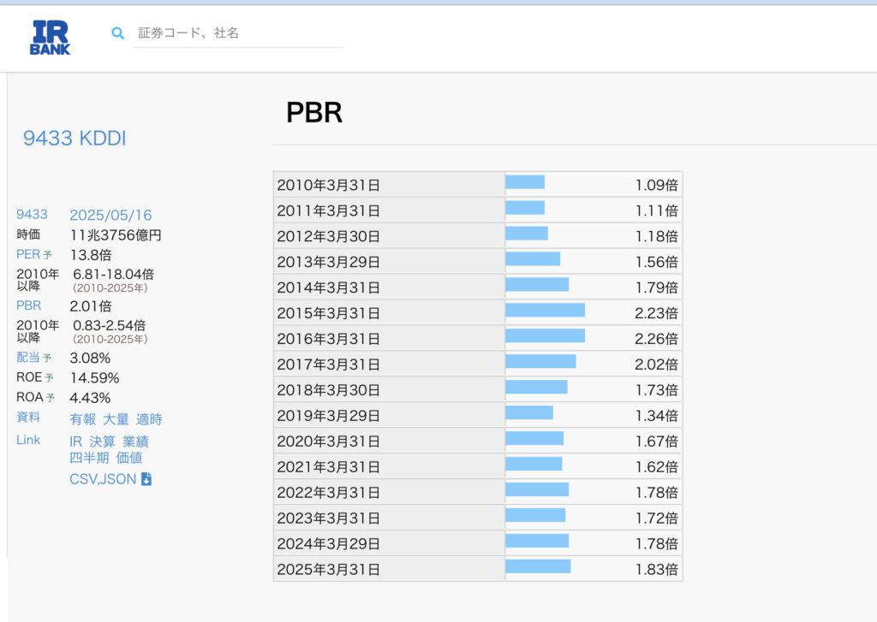Open the IR link under Link
This screenshot has height=622, width=877.
click(x=75, y=441)
